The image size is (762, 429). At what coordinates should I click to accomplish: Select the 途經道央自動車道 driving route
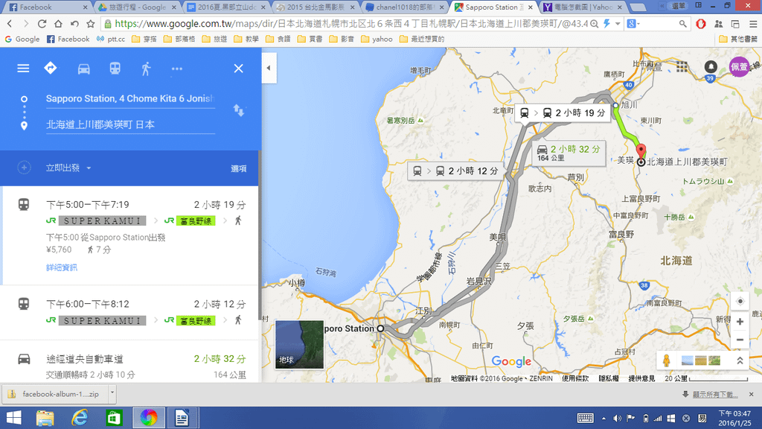click(129, 361)
